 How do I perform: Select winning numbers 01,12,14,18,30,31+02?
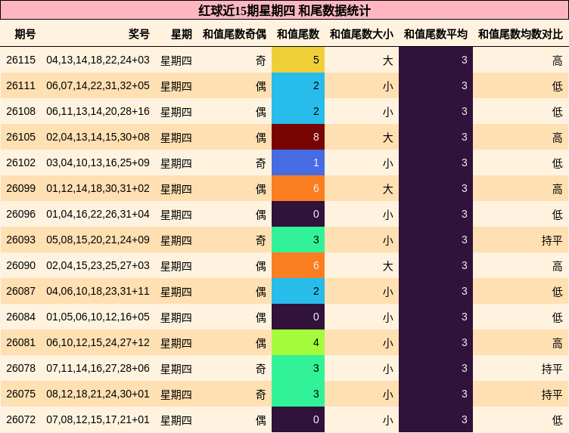pos(98,188)
